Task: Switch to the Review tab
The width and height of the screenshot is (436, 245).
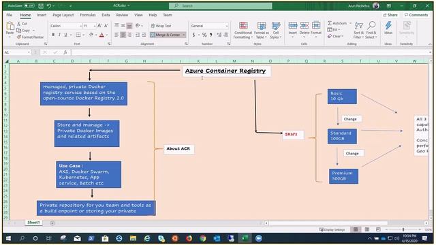Action: [122, 15]
